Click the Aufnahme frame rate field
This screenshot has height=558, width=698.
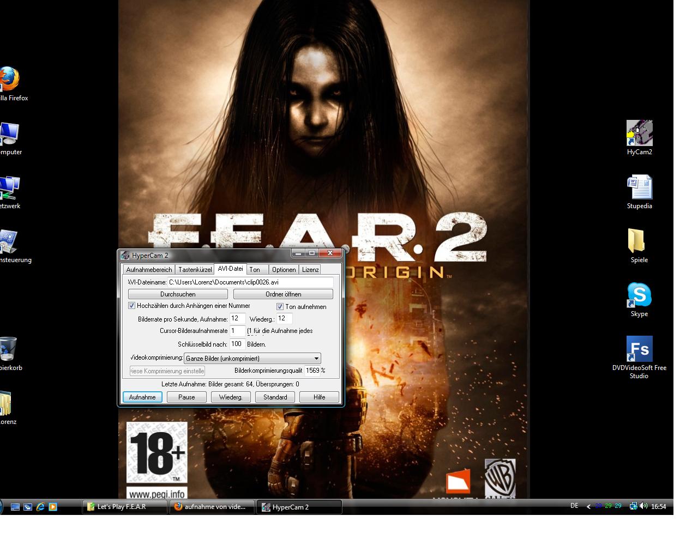pyautogui.click(x=237, y=319)
